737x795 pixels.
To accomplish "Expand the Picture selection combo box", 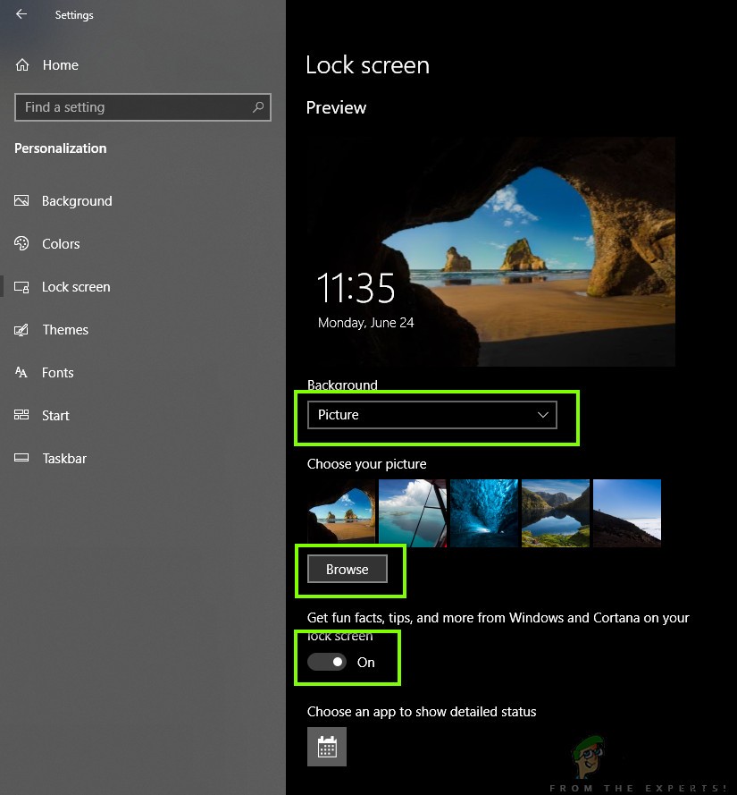I will pos(431,414).
